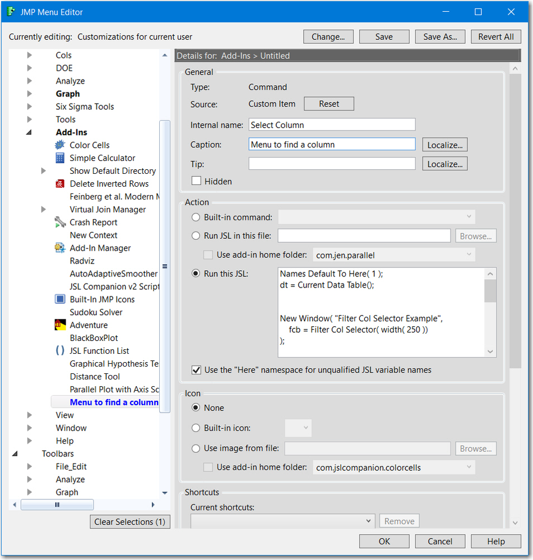
Task: Click the Change... button
Action: pos(328,37)
